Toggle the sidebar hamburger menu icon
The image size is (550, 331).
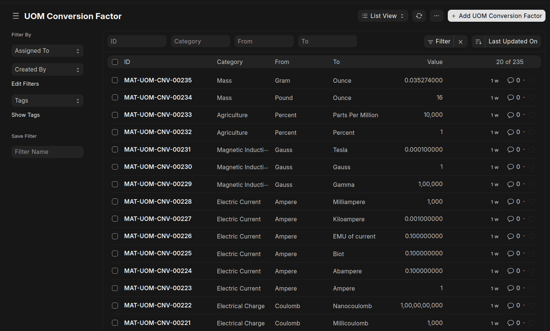click(x=16, y=16)
